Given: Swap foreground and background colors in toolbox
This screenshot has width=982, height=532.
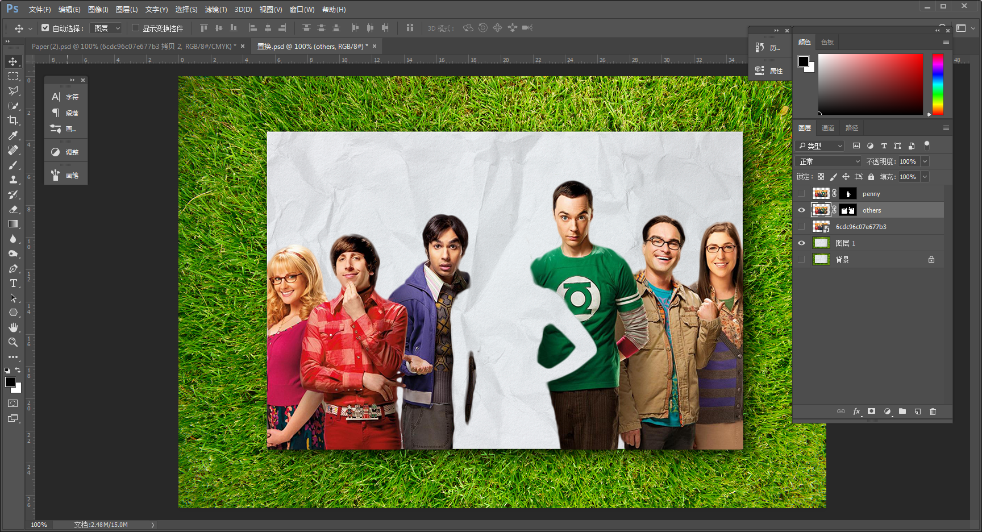Looking at the screenshot, I should pos(18,370).
